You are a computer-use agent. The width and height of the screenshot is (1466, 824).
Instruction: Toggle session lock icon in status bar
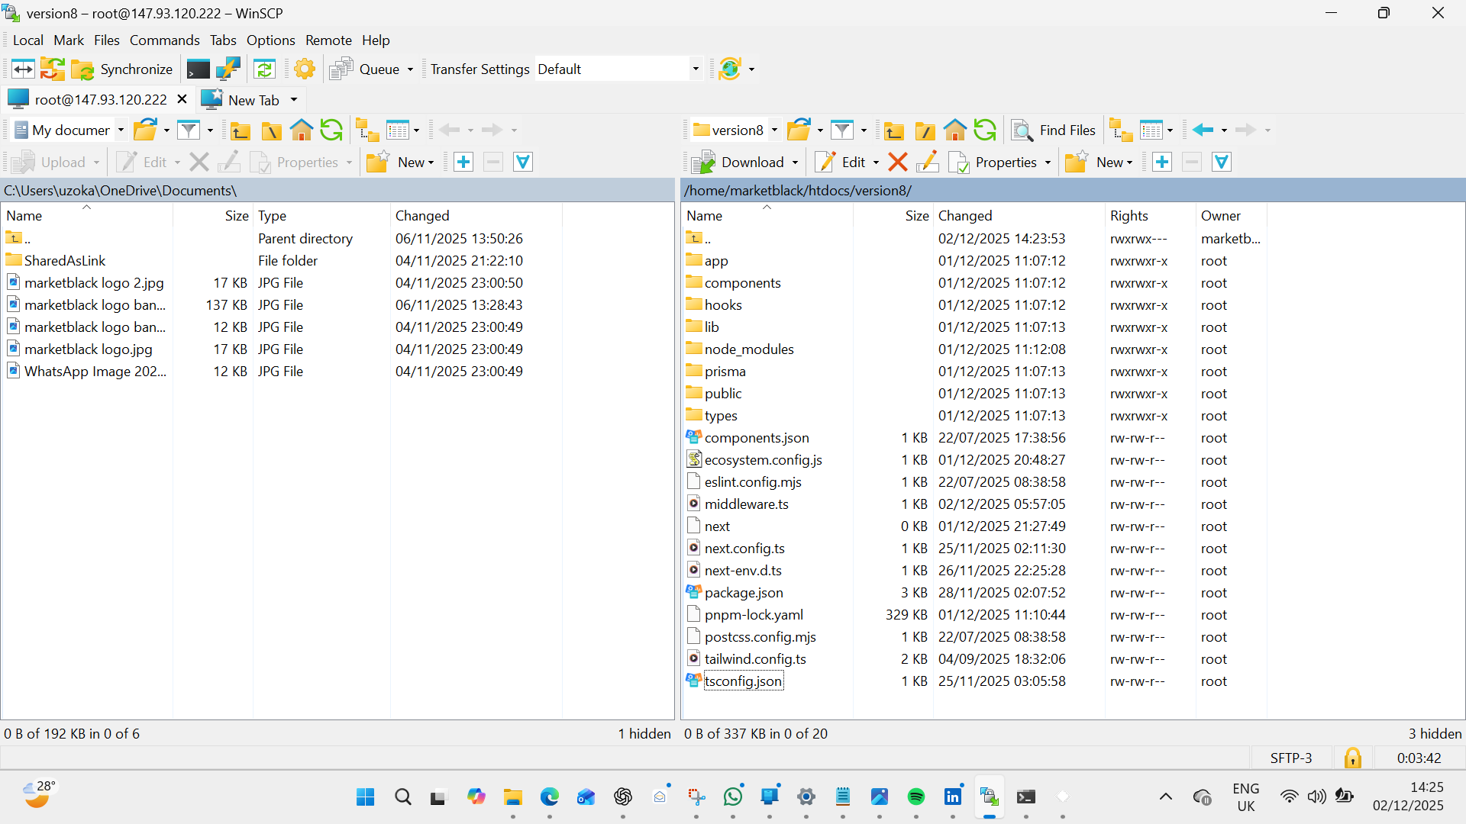point(1352,758)
